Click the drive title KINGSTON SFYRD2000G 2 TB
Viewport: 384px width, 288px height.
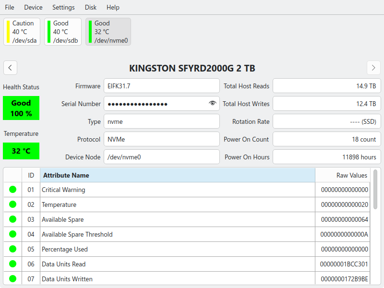(x=192, y=68)
